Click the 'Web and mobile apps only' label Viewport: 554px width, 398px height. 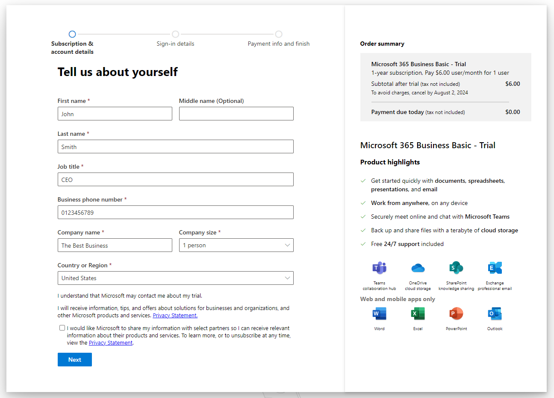(x=398, y=299)
